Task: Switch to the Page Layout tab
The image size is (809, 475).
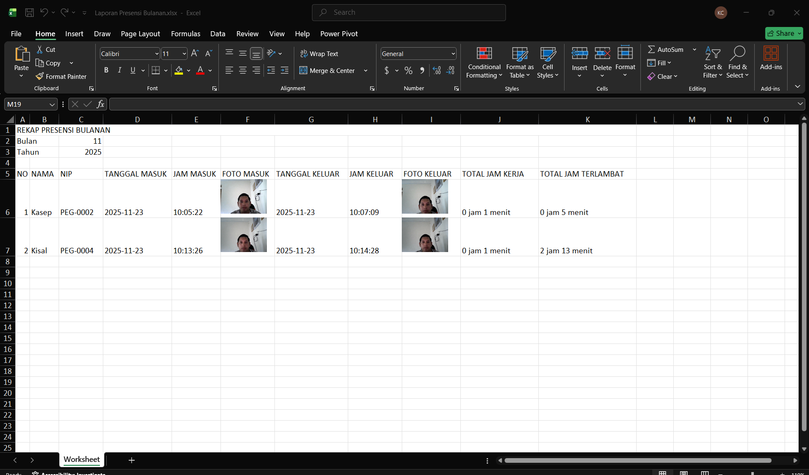Action: click(x=140, y=34)
